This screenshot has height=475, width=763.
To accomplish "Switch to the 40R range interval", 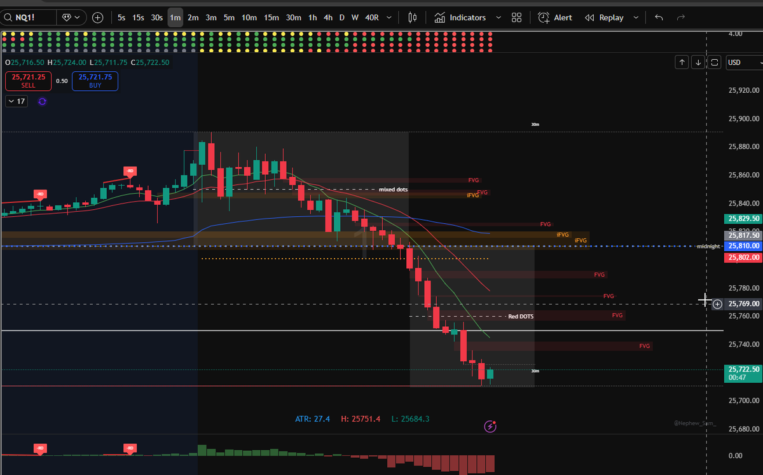I will (x=372, y=18).
